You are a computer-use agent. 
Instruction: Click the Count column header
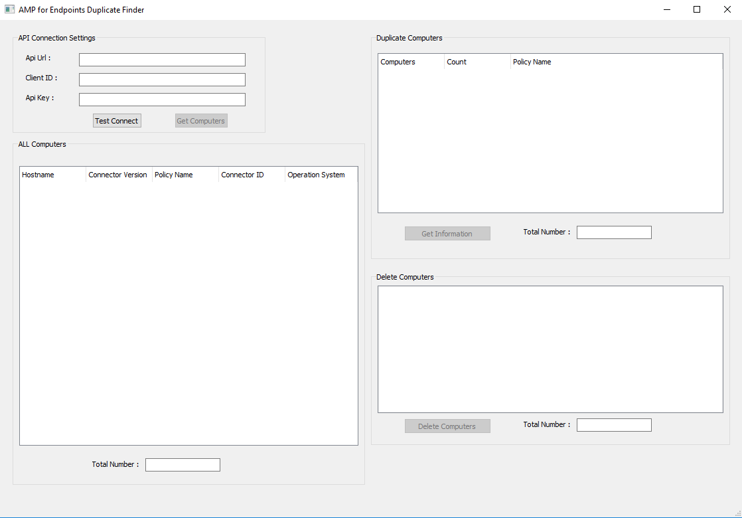point(477,62)
